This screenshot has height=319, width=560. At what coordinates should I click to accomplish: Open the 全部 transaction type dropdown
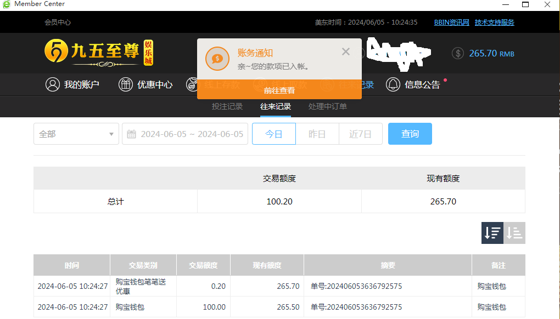click(x=76, y=133)
